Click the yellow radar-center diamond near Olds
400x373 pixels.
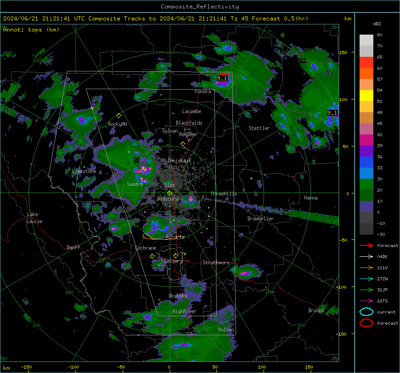click(x=170, y=193)
